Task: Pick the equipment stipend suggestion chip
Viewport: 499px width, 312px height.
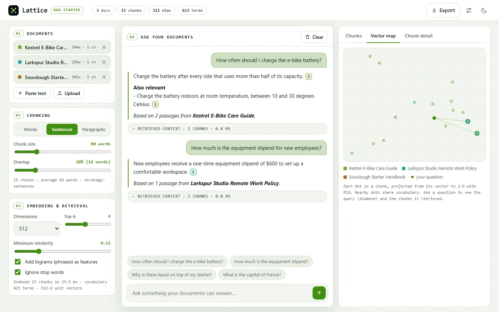Action: point(271,262)
